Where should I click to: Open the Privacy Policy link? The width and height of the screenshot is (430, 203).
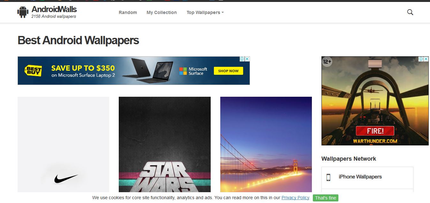(295, 198)
